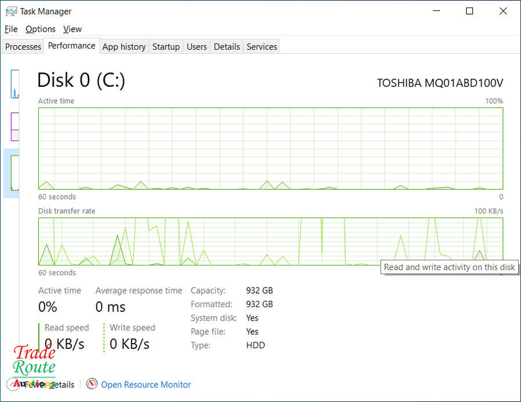Maximize the Task Manager window
Image resolution: width=521 pixels, height=402 pixels.
[x=469, y=11]
